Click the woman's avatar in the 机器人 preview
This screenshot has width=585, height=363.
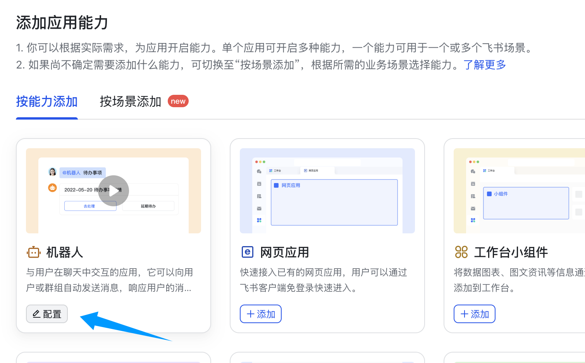[52, 171]
